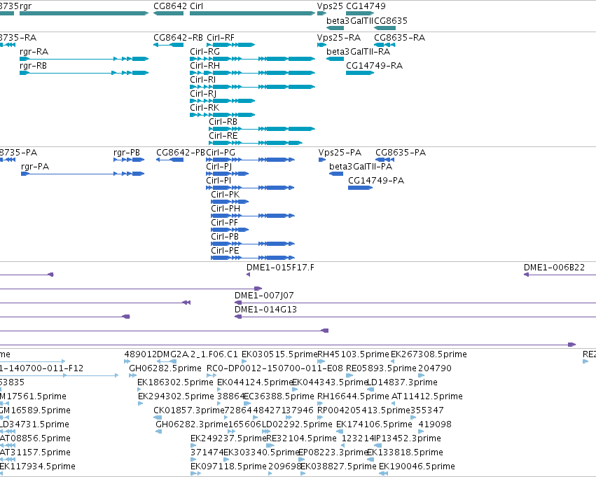Click the Cirl-RJ transcript label

[x=203, y=94]
